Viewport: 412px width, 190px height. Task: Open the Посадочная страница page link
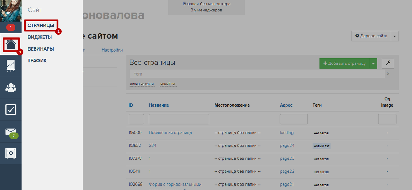click(x=170, y=133)
